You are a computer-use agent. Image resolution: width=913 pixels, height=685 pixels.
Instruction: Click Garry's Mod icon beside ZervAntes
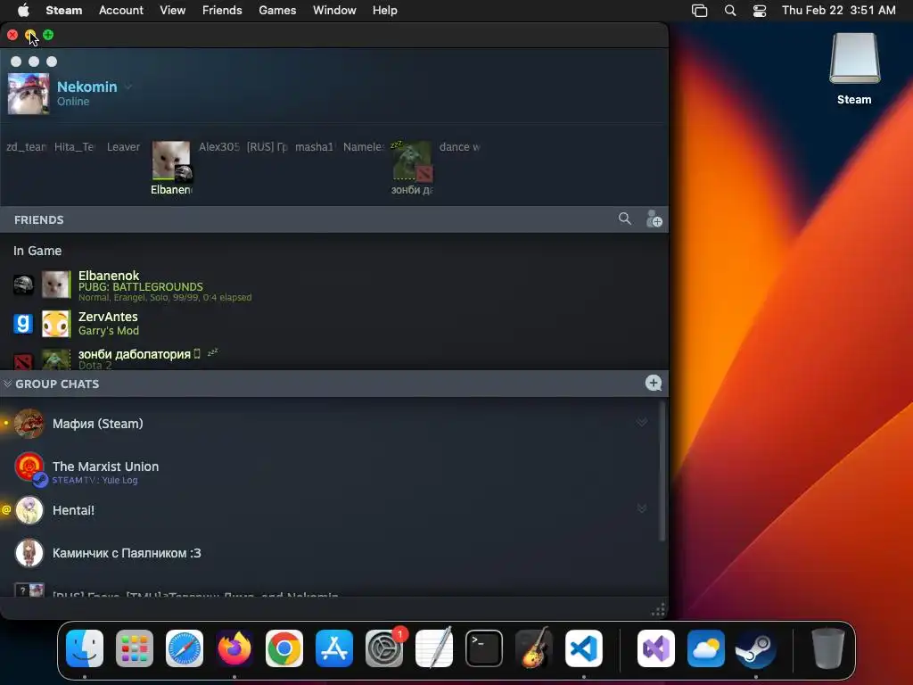(23, 323)
